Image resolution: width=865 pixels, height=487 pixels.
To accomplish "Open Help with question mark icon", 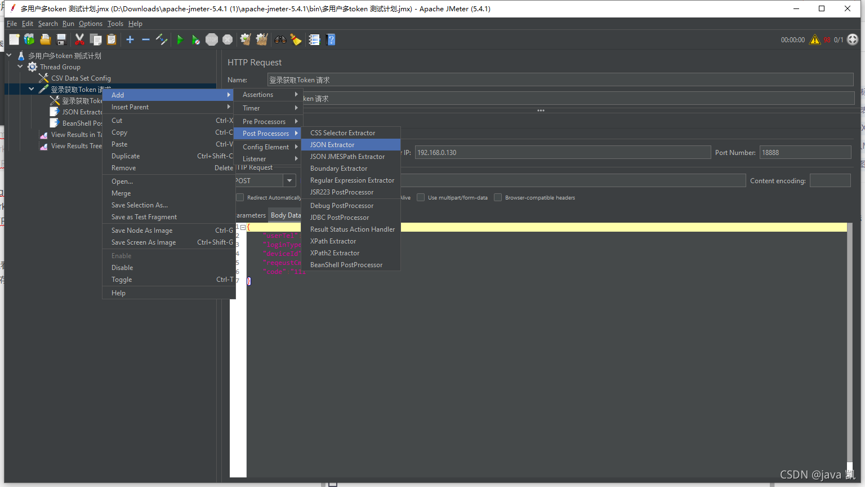I will [331, 39].
